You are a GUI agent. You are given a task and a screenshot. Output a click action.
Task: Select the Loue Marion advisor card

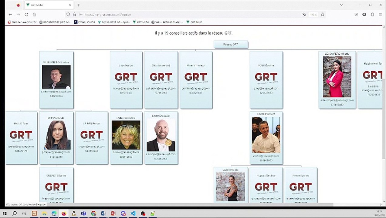(x=126, y=80)
